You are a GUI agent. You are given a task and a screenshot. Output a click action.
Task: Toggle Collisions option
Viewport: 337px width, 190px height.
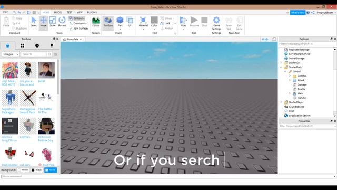coord(77,18)
